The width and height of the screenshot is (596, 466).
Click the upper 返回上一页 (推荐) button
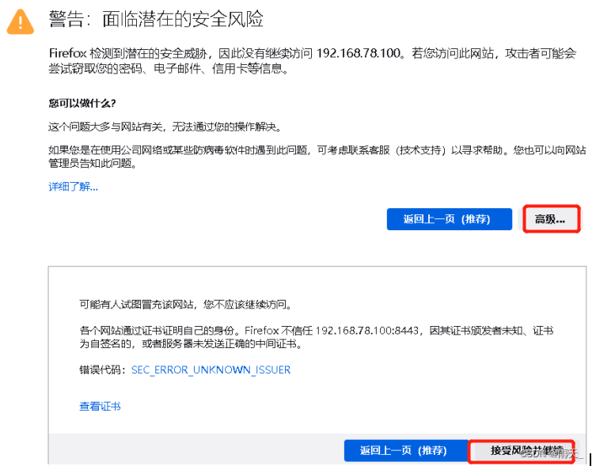click(450, 219)
